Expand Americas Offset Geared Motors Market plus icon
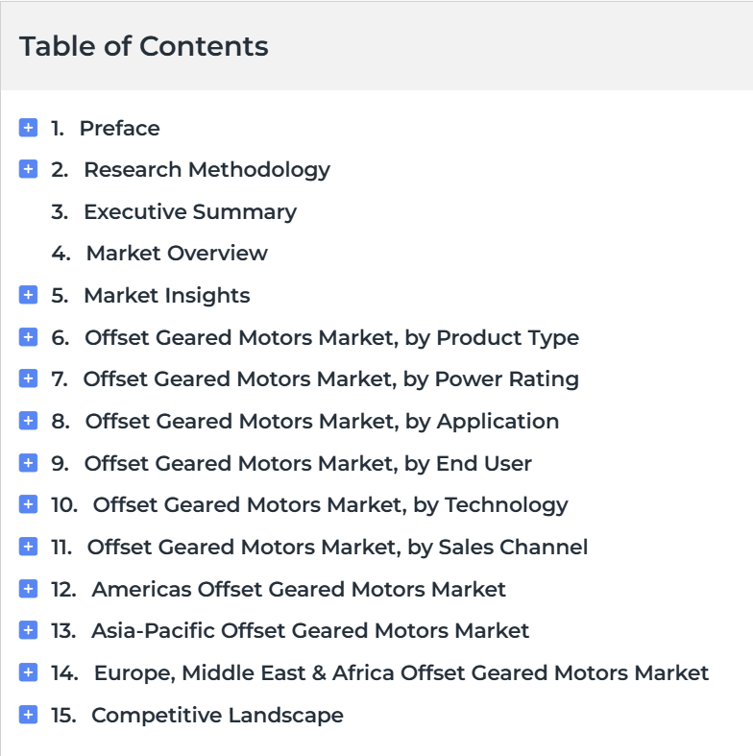Viewport: 753px width, 756px height. pyautogui.click(x=28, y=589)
